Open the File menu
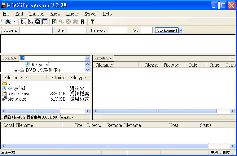The width and height of the screenshot is (237, 156). pyautogui.click(x=6, y=14)
